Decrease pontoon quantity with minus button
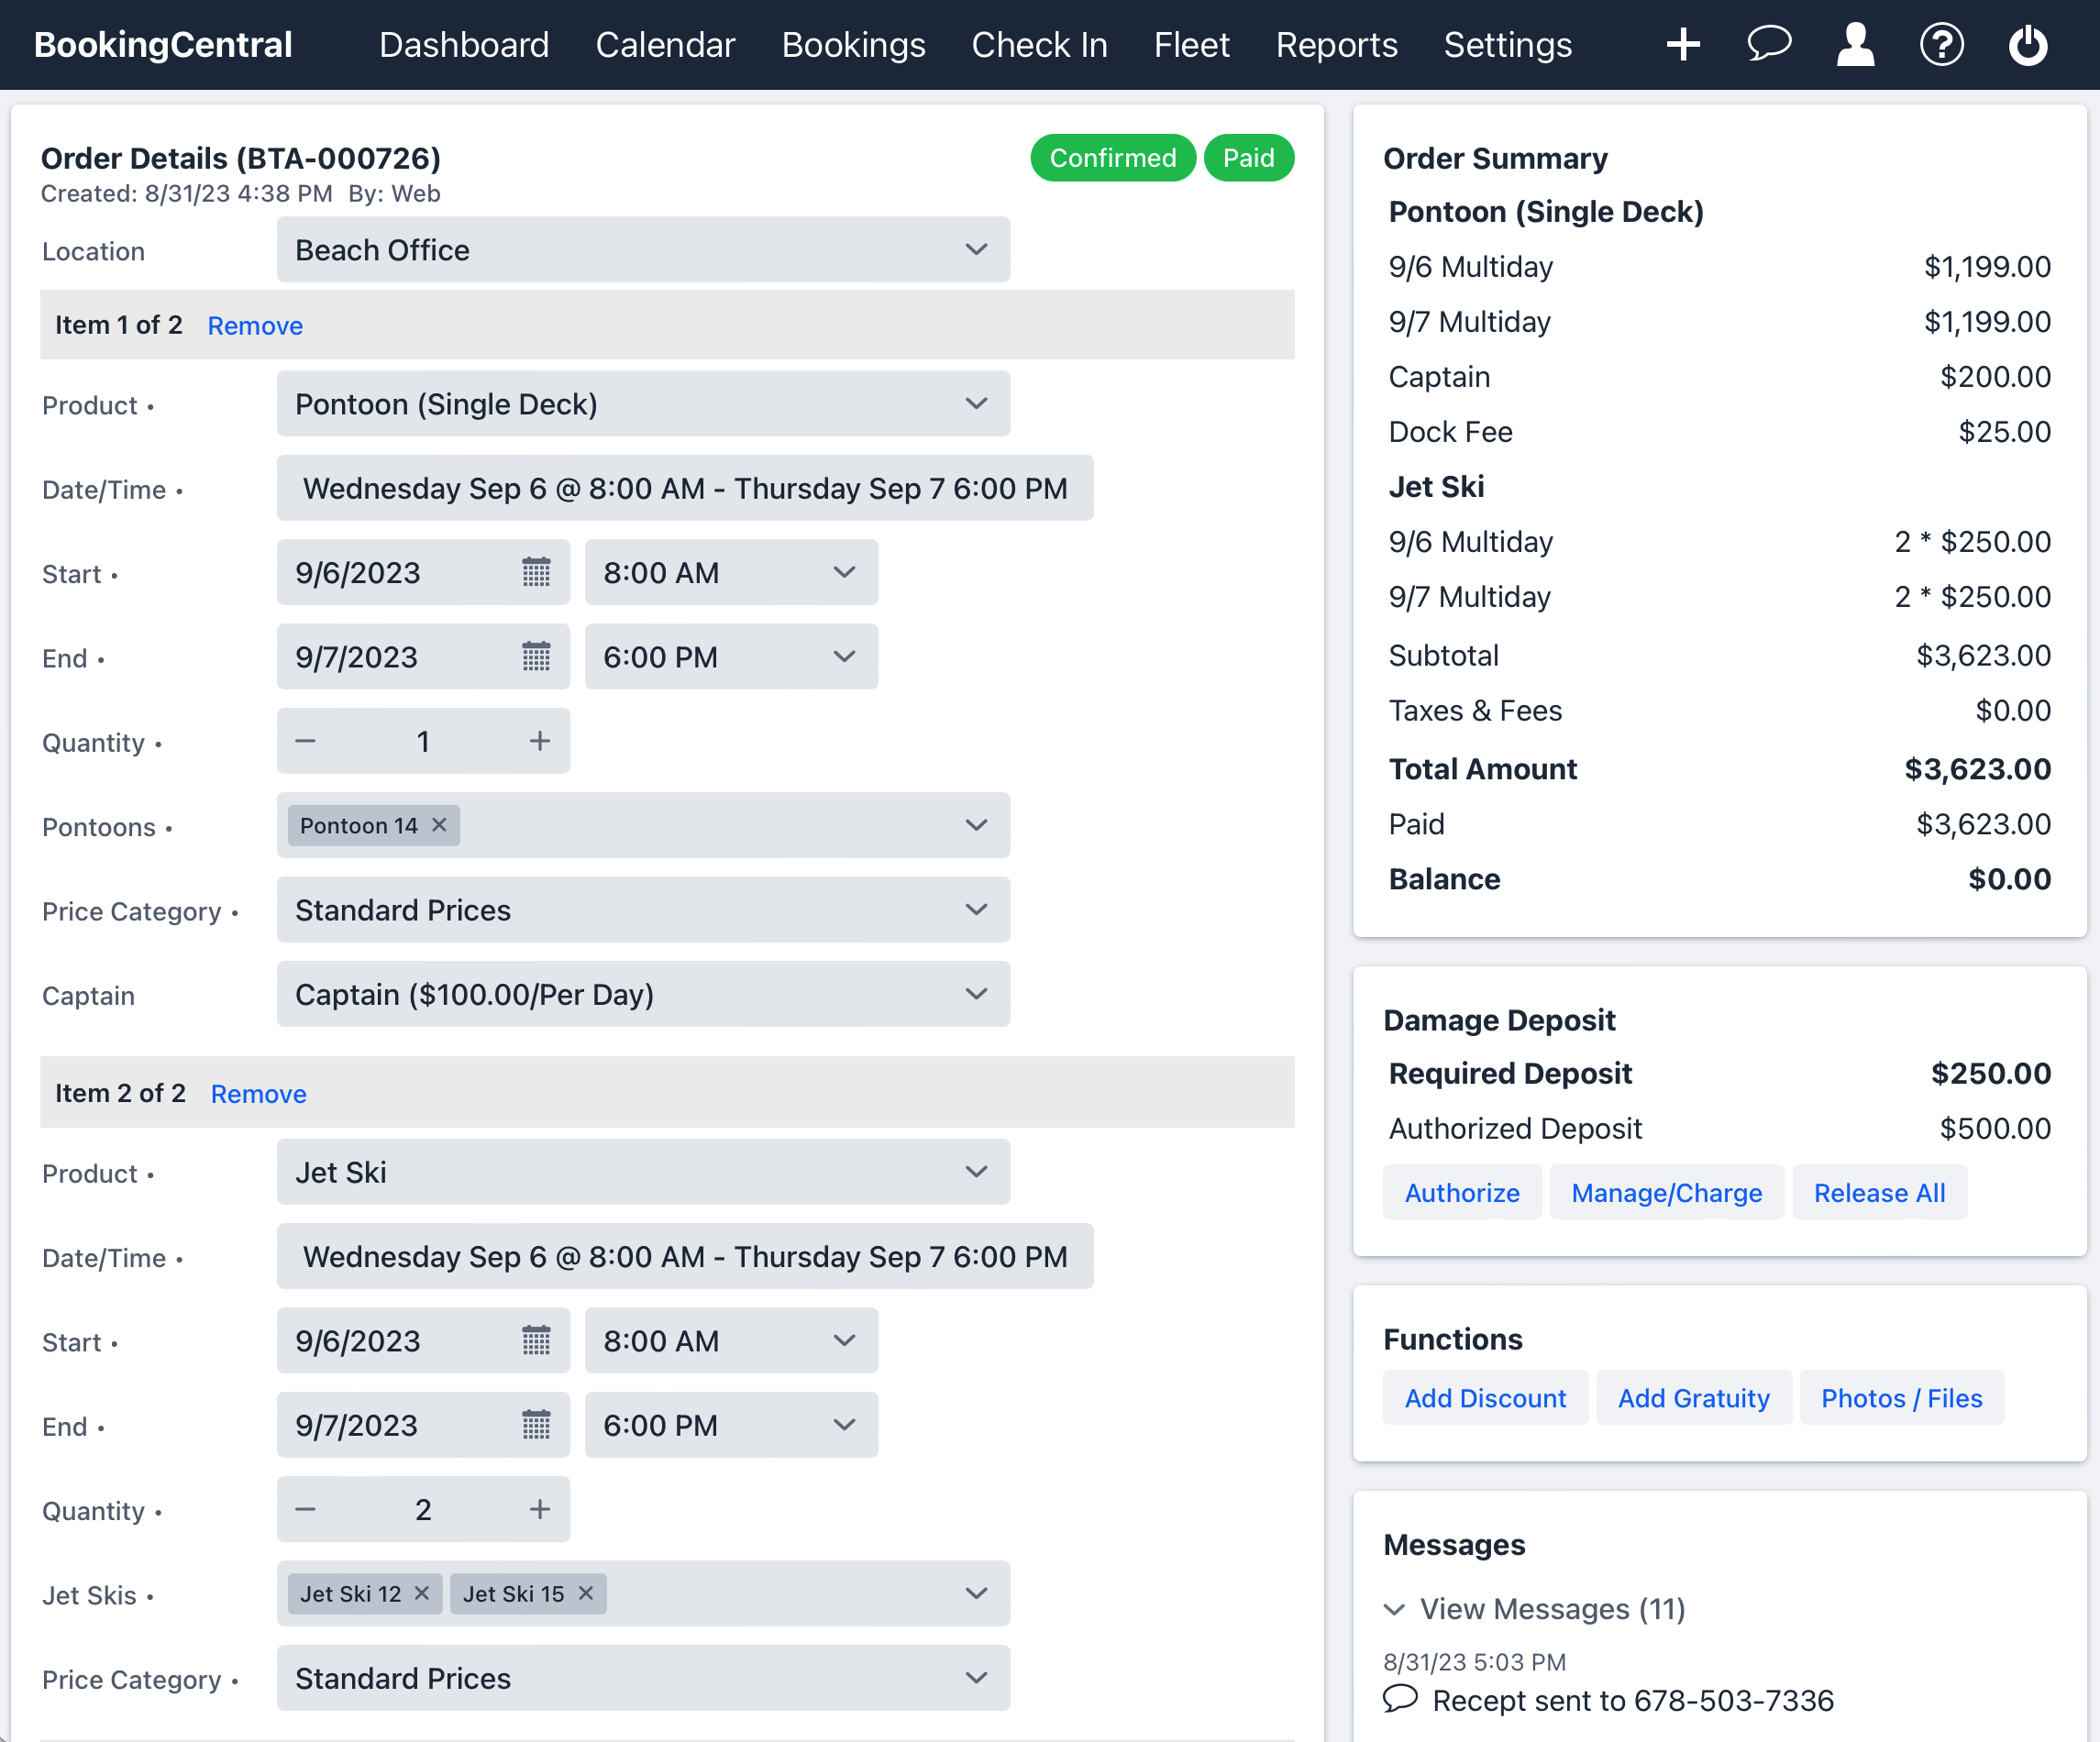The image size is (2100, 1742). pos(306,741)
